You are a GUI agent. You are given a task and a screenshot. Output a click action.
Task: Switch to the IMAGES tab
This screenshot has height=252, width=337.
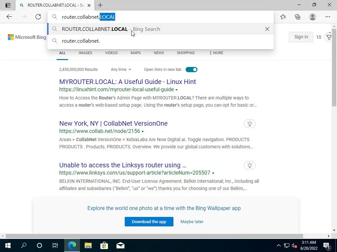(85, 53)
